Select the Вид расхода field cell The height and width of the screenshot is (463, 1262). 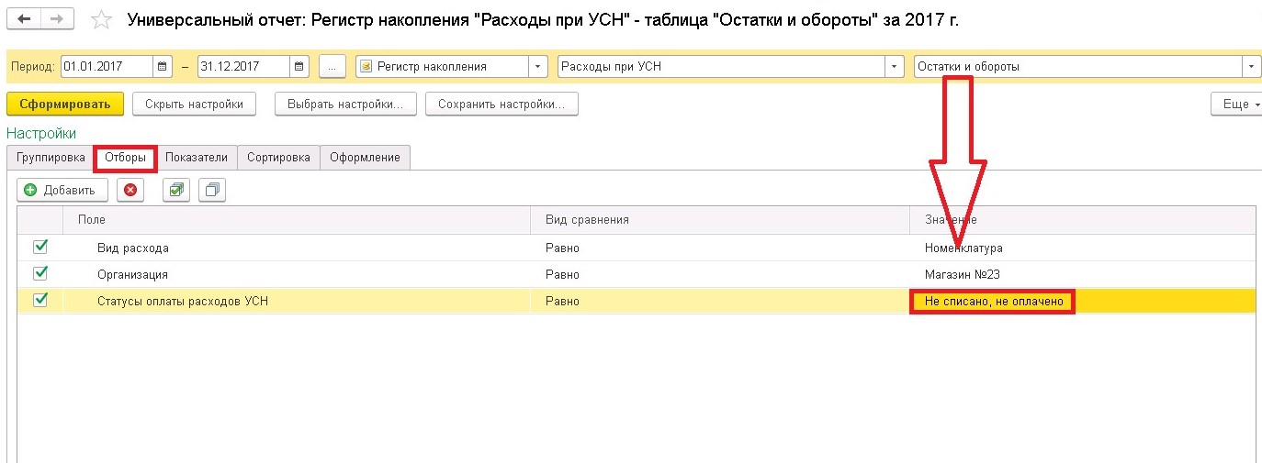pyautogui.click(x=297, y=248)
